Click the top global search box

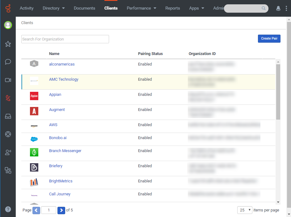[x=246, y=8]
